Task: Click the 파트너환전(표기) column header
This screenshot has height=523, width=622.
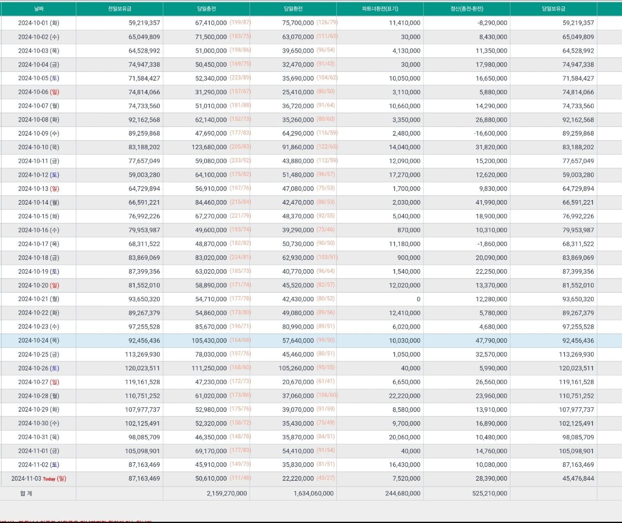Action: pyautogui.click(x=380, y=9)
